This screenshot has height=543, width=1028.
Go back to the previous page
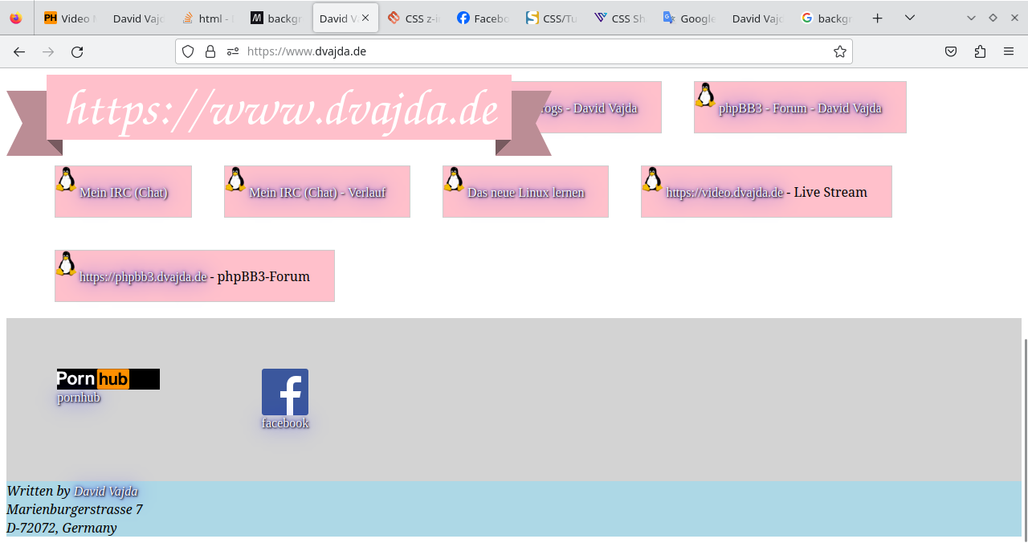click(x=19, y=51)
